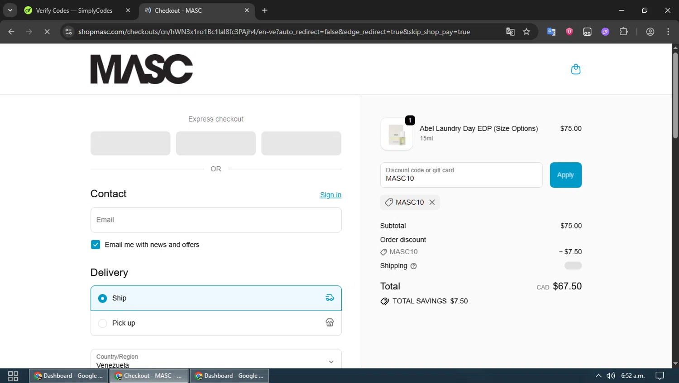The width and height of the screenshot is (679, 383).
Task: Open the Chrome three-dot menu
Action: 669,32
